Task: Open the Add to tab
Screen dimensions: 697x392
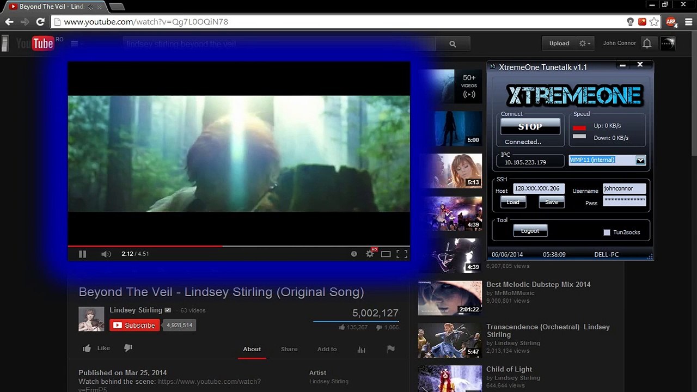Action: (327, 350)
